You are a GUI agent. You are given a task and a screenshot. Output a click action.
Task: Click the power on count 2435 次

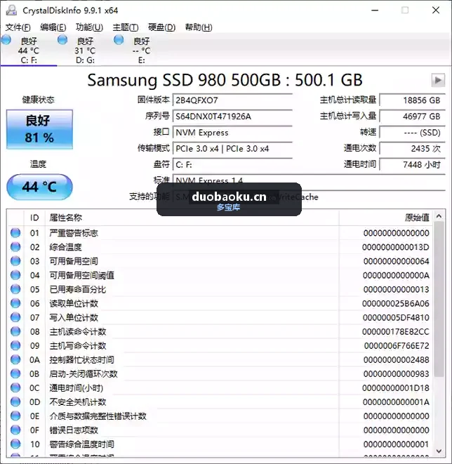tap(413, 149)
